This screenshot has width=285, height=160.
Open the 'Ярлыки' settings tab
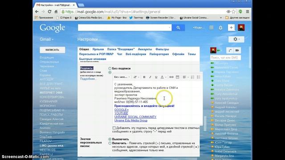point(98,49)
